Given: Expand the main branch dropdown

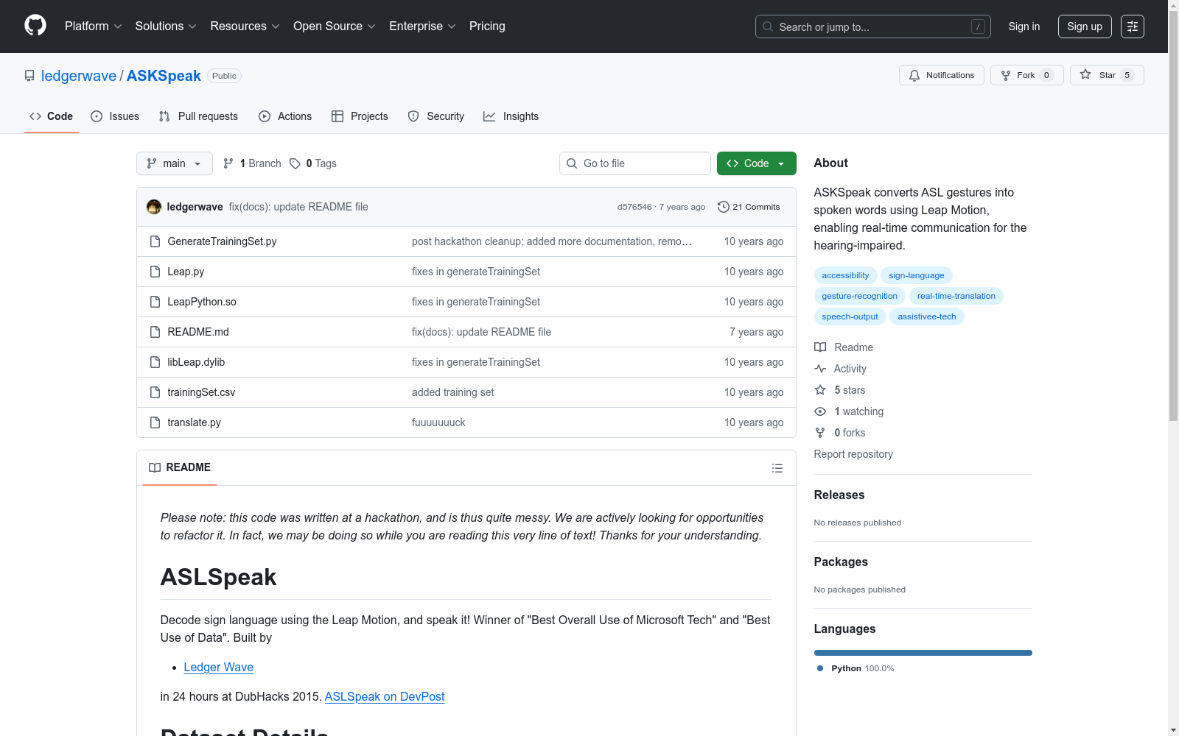Looking at the screenshot, I should pyautogui.click(x=175, y=163).
